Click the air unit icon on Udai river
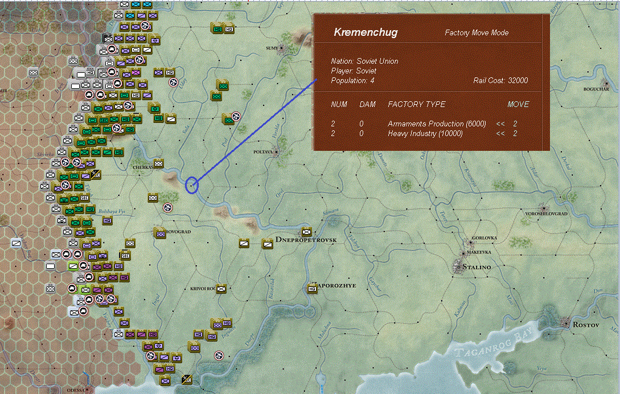620x394 pixels. pyautogui.click(x=173, y=83)
